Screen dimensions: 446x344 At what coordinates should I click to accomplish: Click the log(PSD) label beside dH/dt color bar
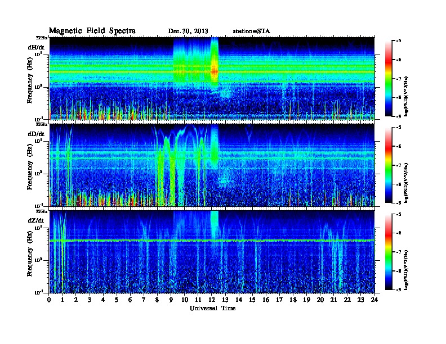(x=407, y=96)
